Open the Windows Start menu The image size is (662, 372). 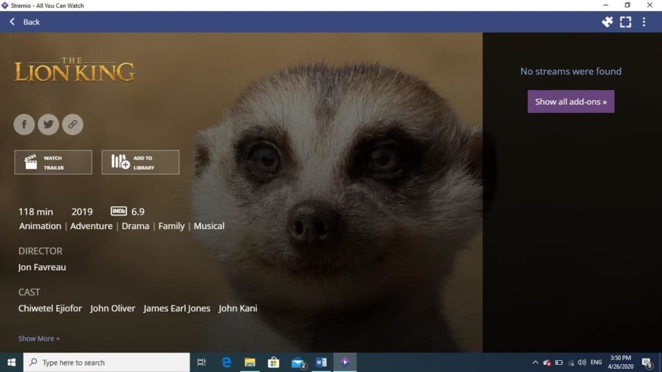pos(12,362)
